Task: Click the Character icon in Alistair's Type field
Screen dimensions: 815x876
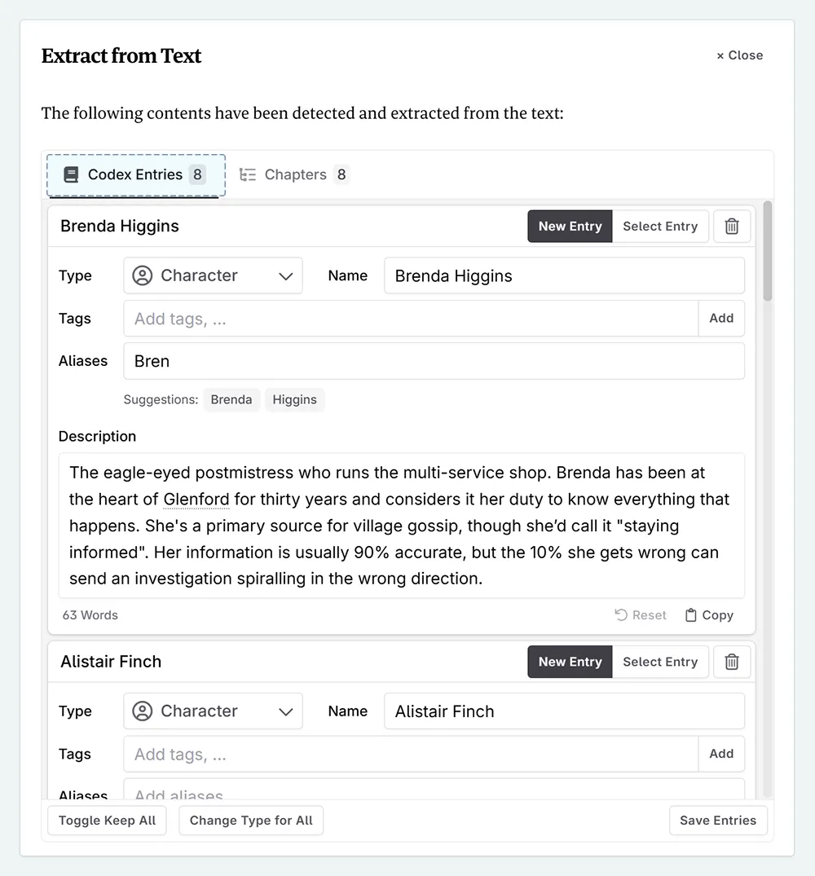Action: click(x=143, y=711)
